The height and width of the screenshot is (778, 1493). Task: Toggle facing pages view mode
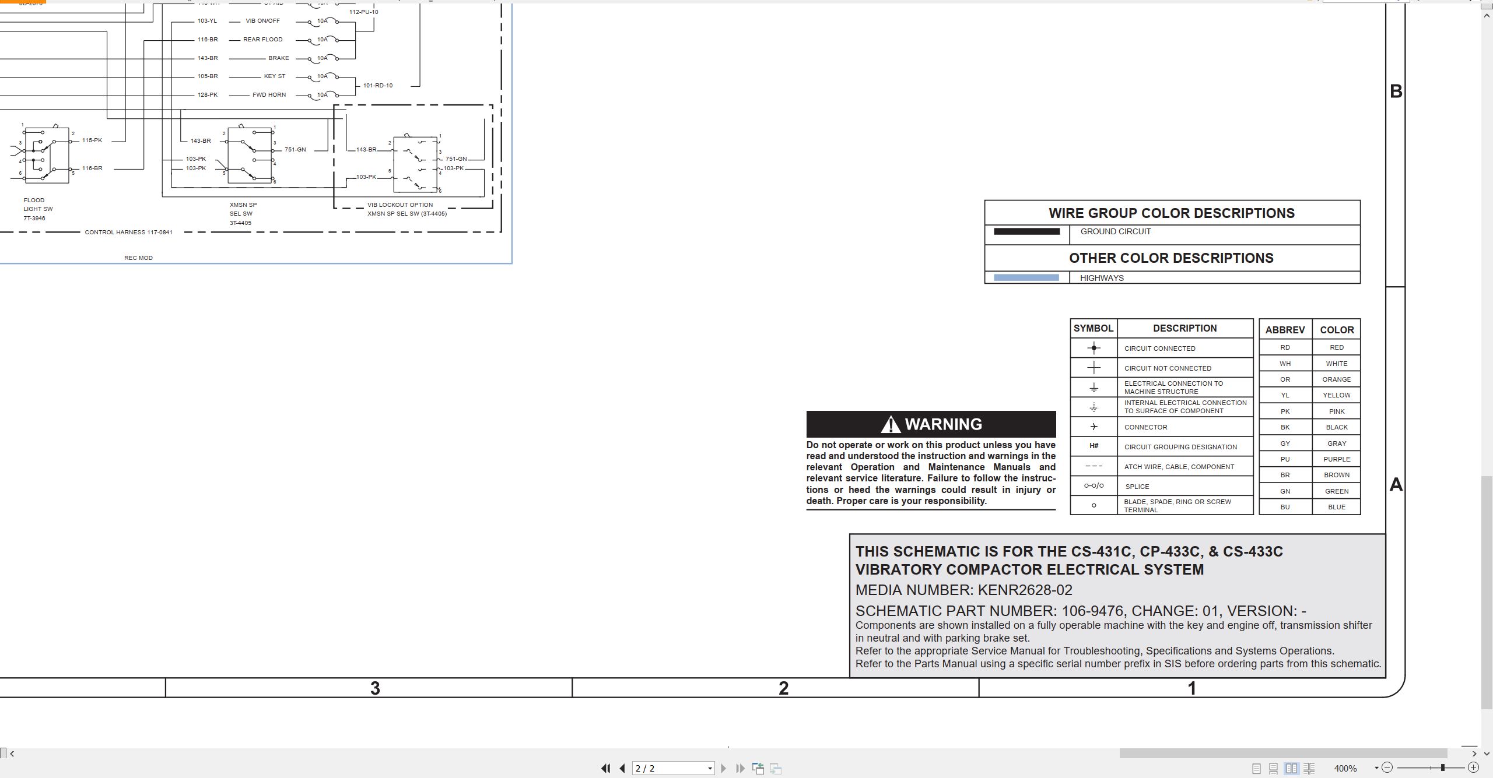tap(1292, 768)
